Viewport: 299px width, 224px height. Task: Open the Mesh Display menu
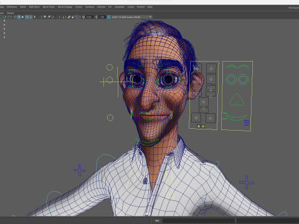click(65, 7)
